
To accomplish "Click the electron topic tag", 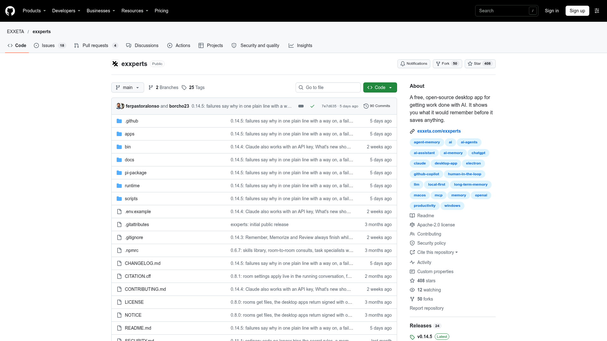I will tap(473, 164).
